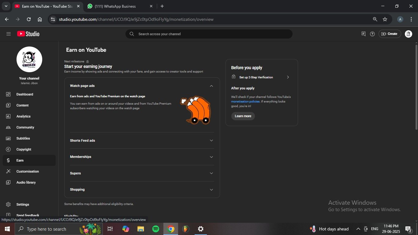Open File Explorer from the taskbar
The width and height of the screenshot is (418, 235).
[141, 229]
